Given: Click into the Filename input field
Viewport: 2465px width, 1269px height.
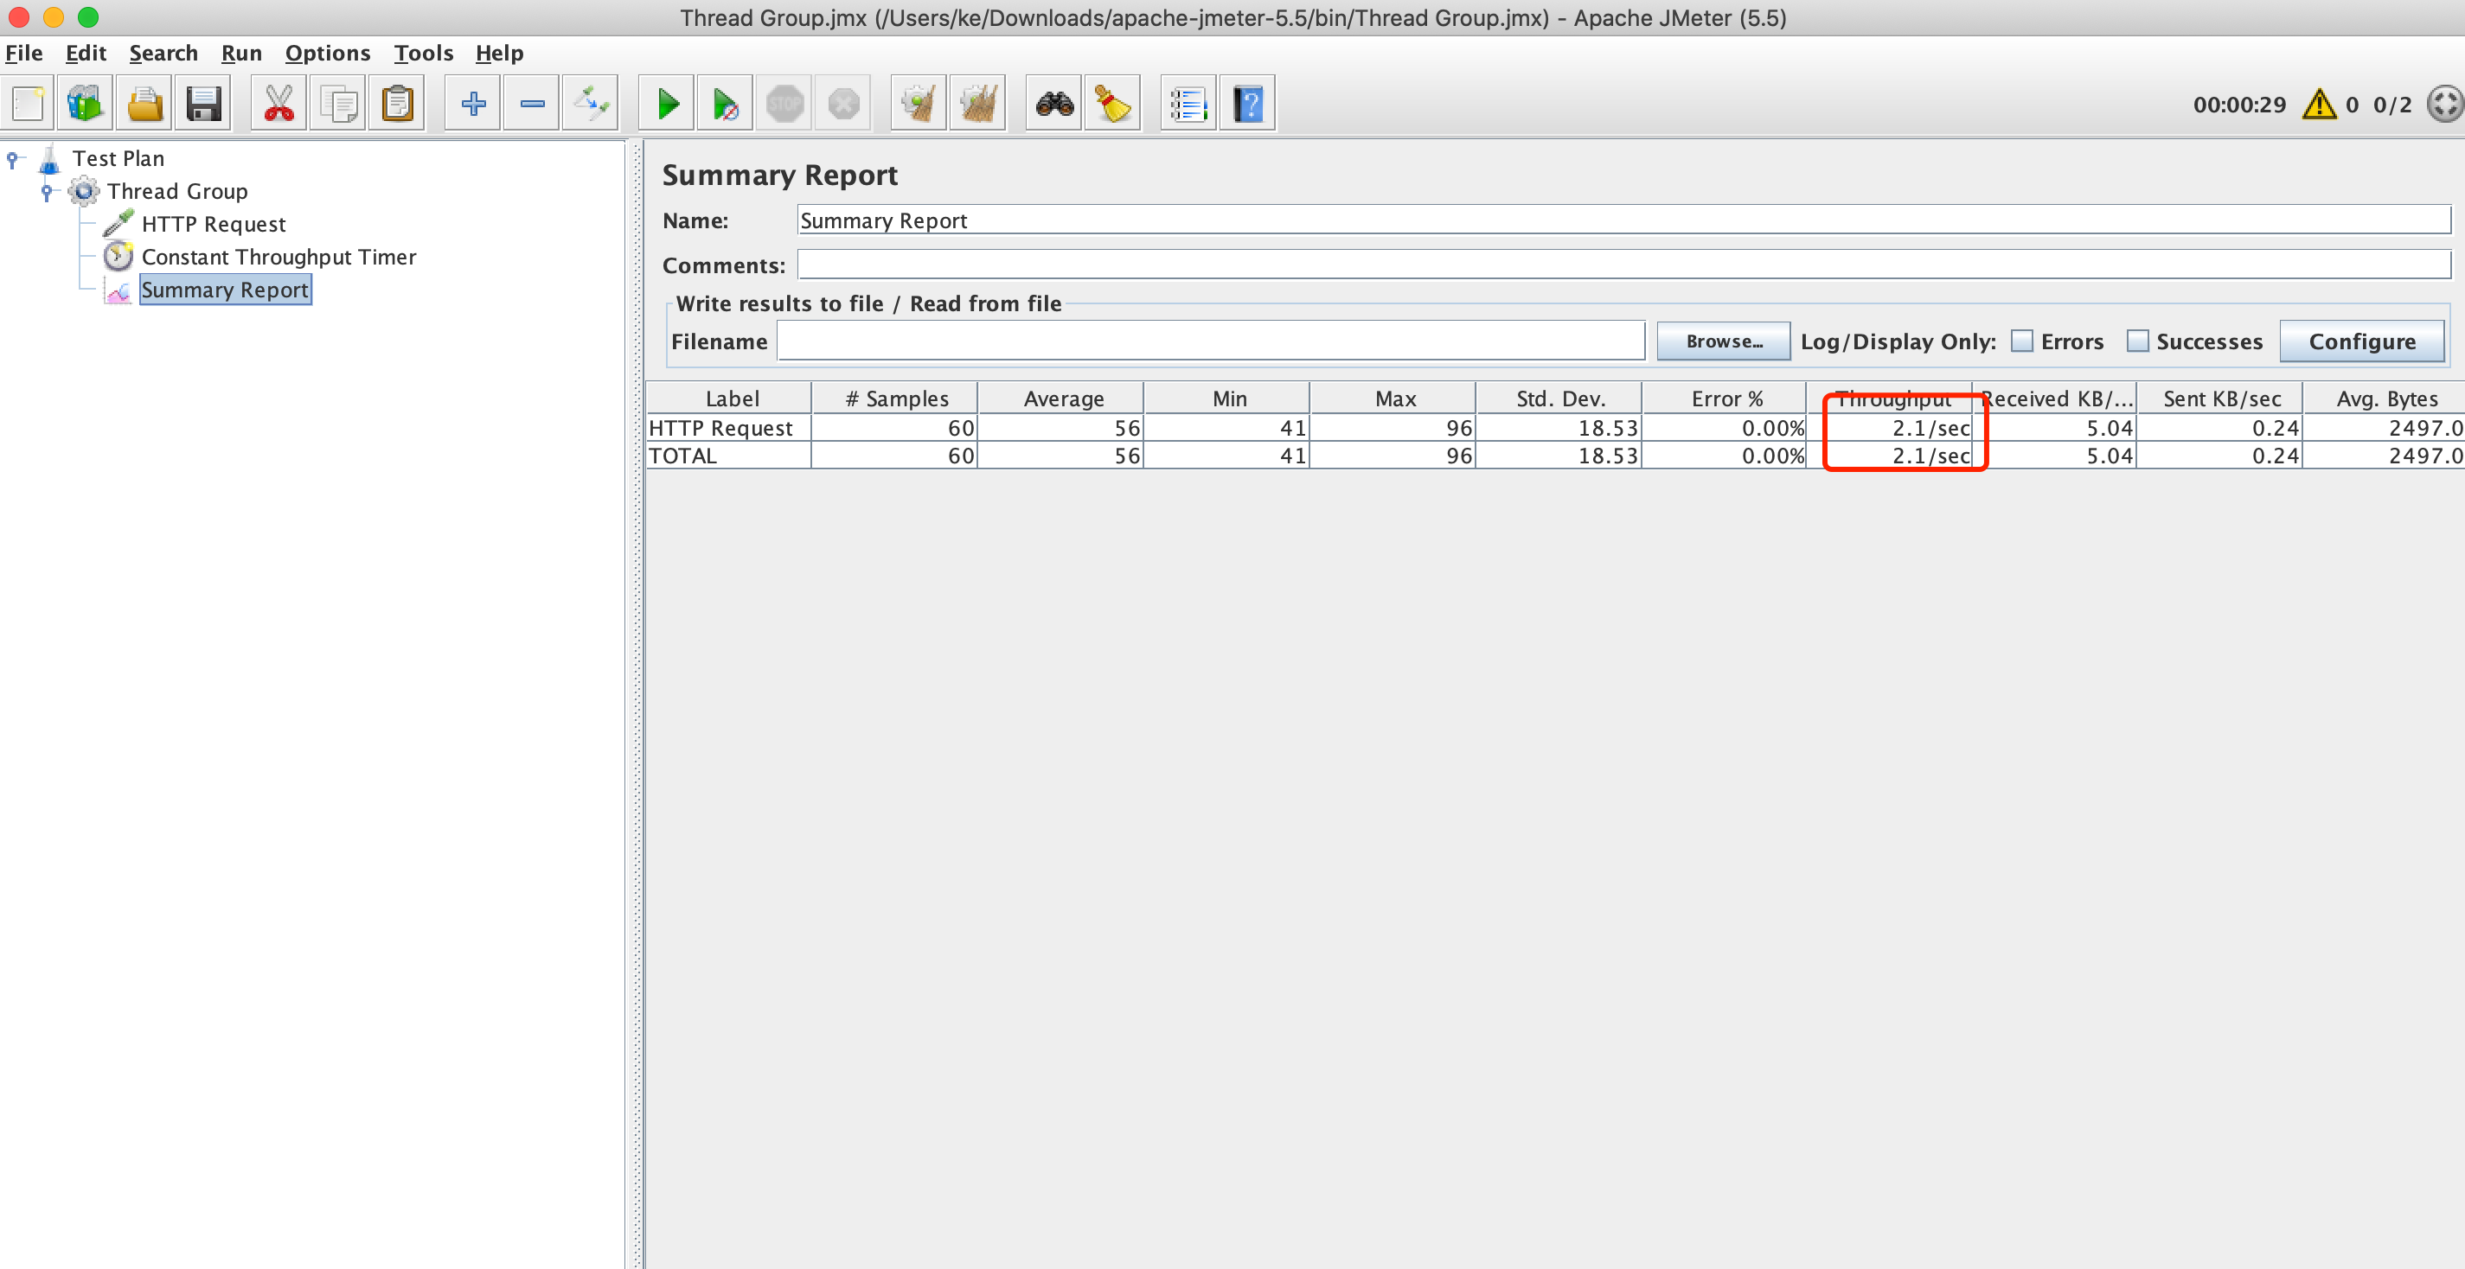Looking at the screenshot, I should coord(1211,341).
